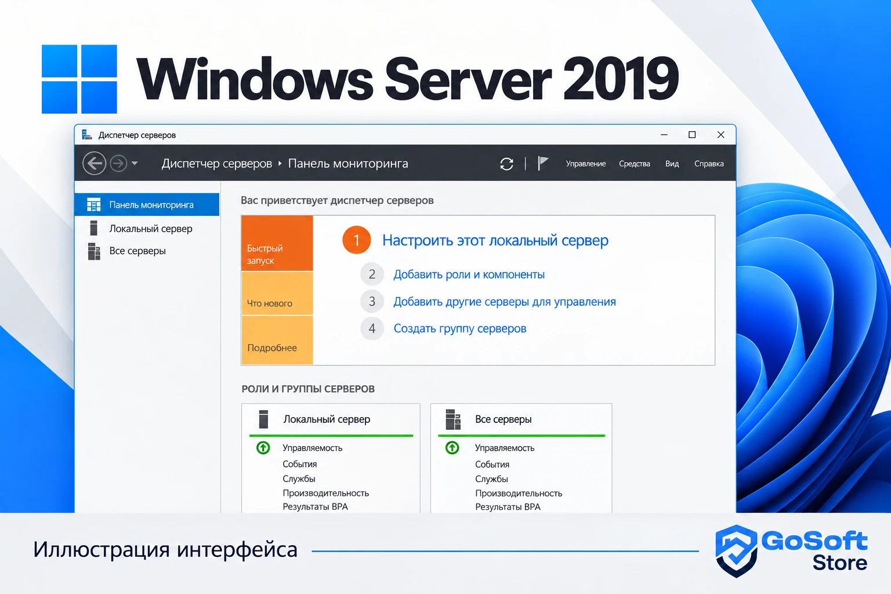Image resolution: width=891 pixels, height=594 pixels.
Task: Open the Справка menu
Action: pyautogui.click(x=709, y=164)
